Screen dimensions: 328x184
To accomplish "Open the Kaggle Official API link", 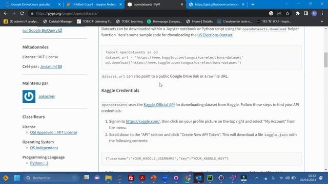I will 159,104.
